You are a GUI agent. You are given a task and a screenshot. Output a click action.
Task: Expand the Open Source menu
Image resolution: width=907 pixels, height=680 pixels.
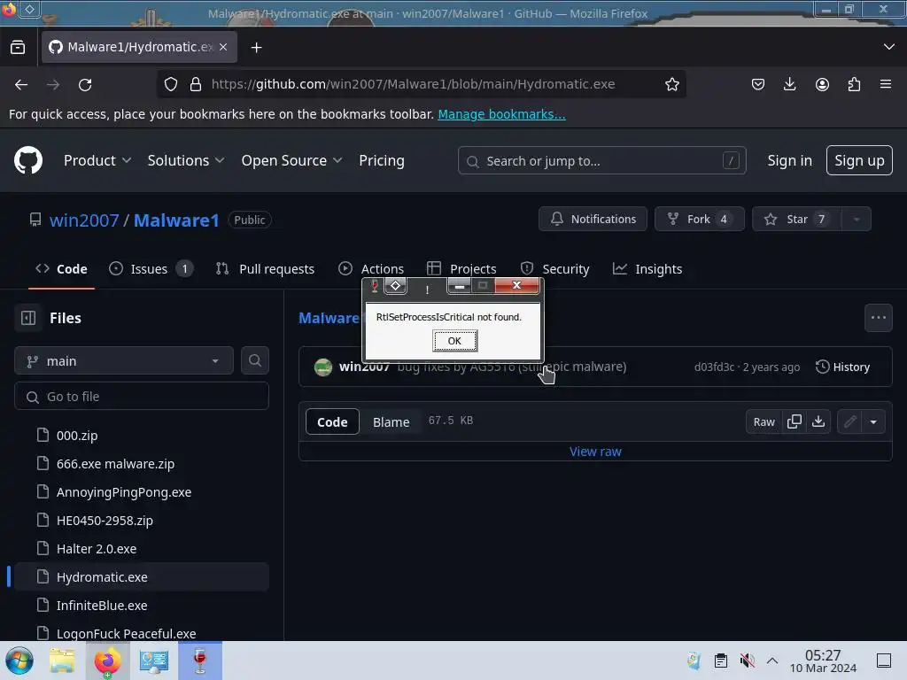pyautogui.click(x=291, y=160)
